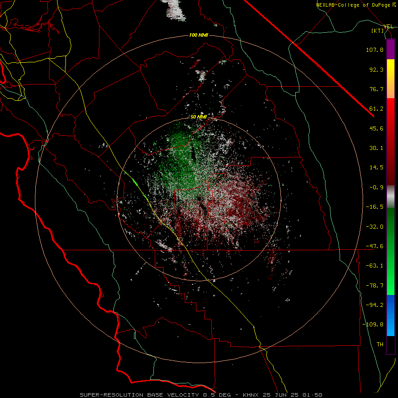Image resolution: width=398 pixels, height=398 pixels.
Task: Click the 30.1 velocity scale value
Action: [x=376, y=148]
